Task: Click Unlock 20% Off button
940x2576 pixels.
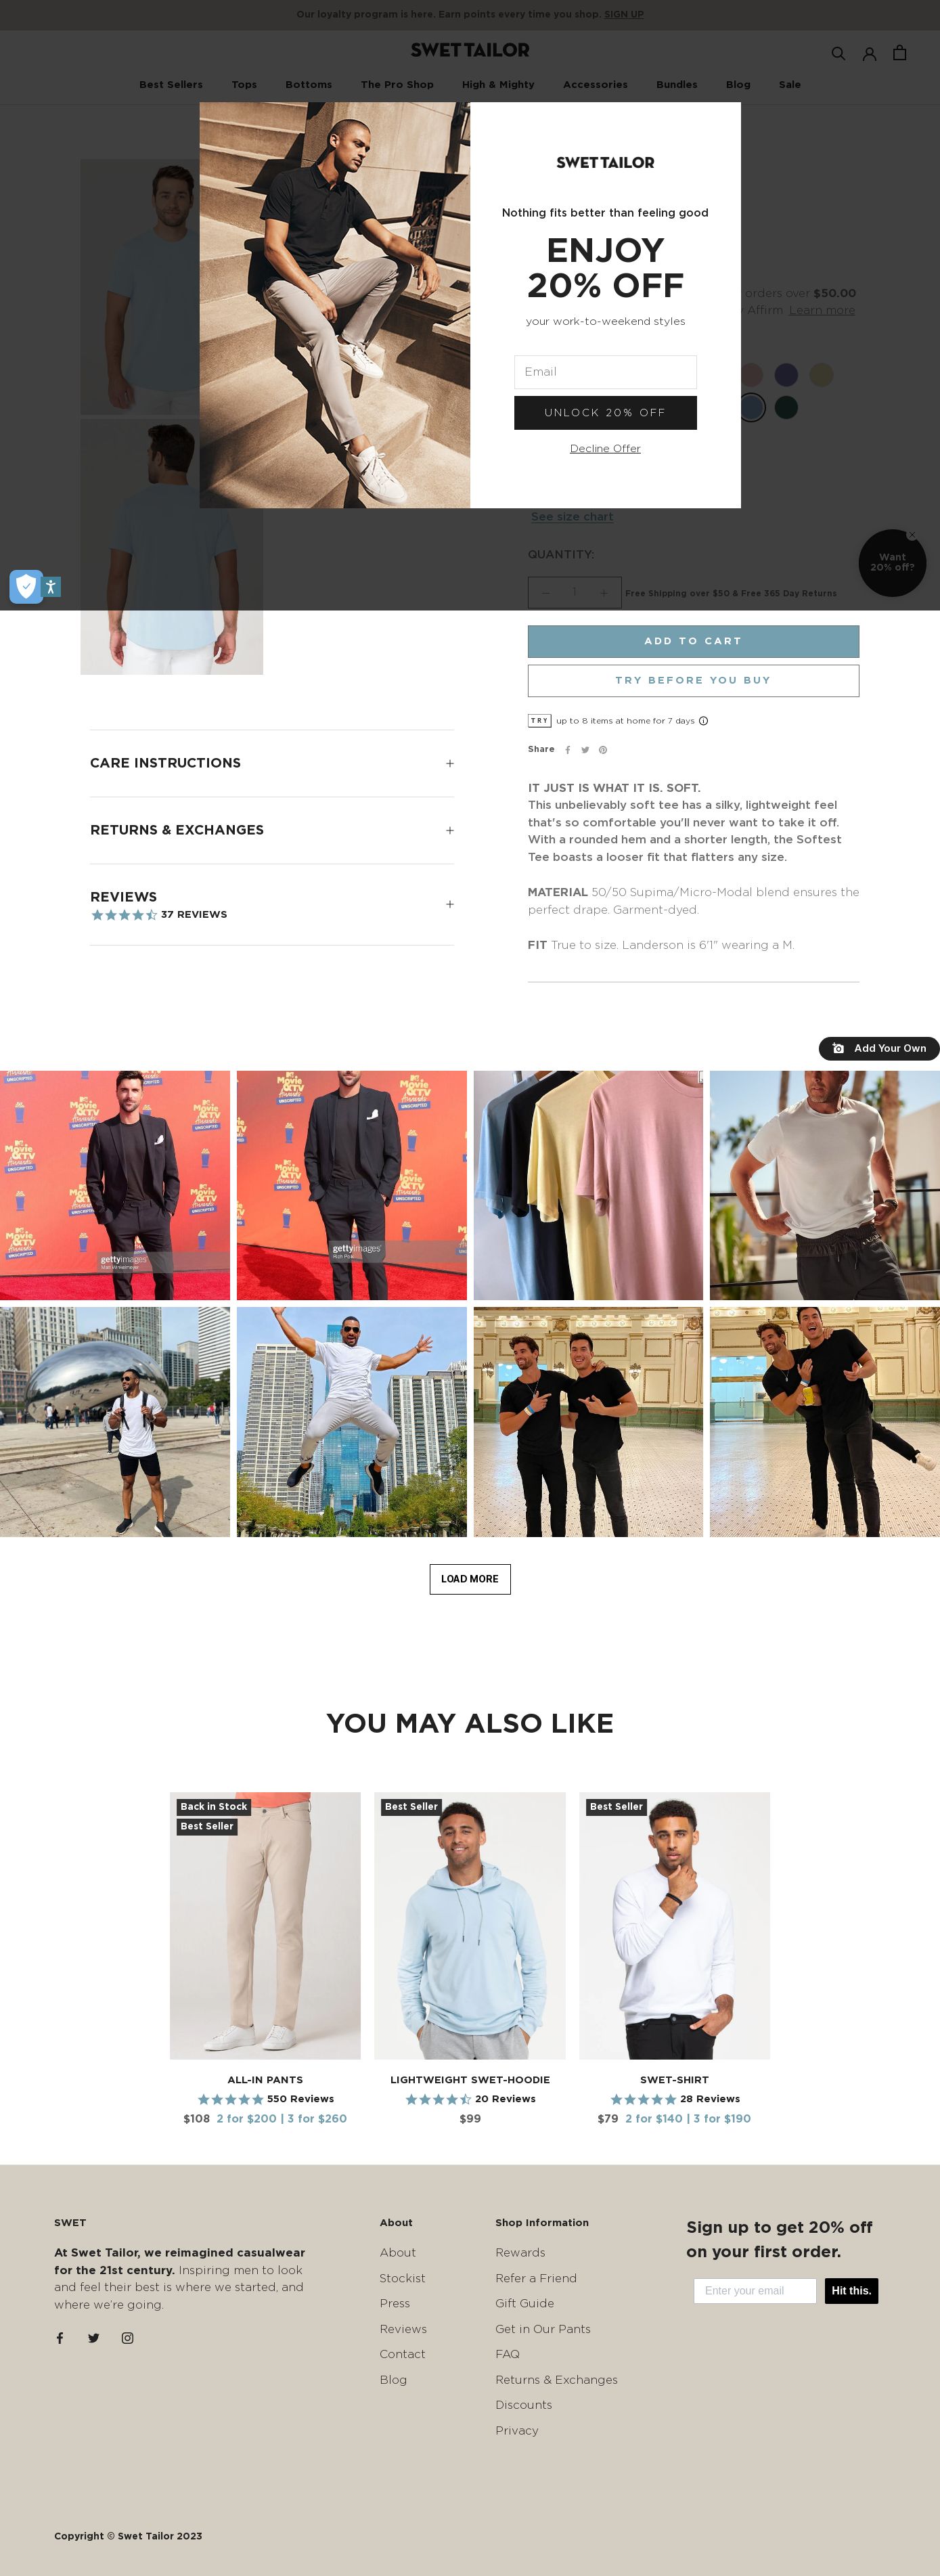Action: [605, 412]
